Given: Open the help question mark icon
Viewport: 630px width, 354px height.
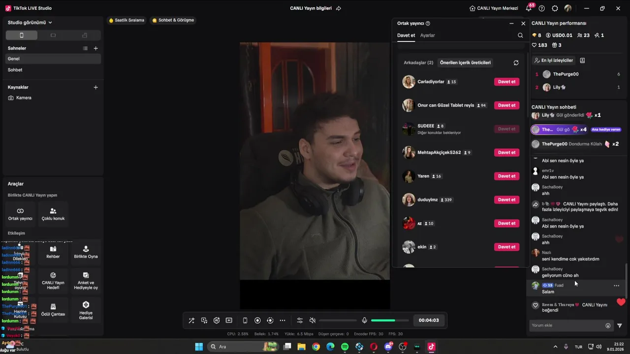Looking at the screenshot, I should click(x=542, y=8).
